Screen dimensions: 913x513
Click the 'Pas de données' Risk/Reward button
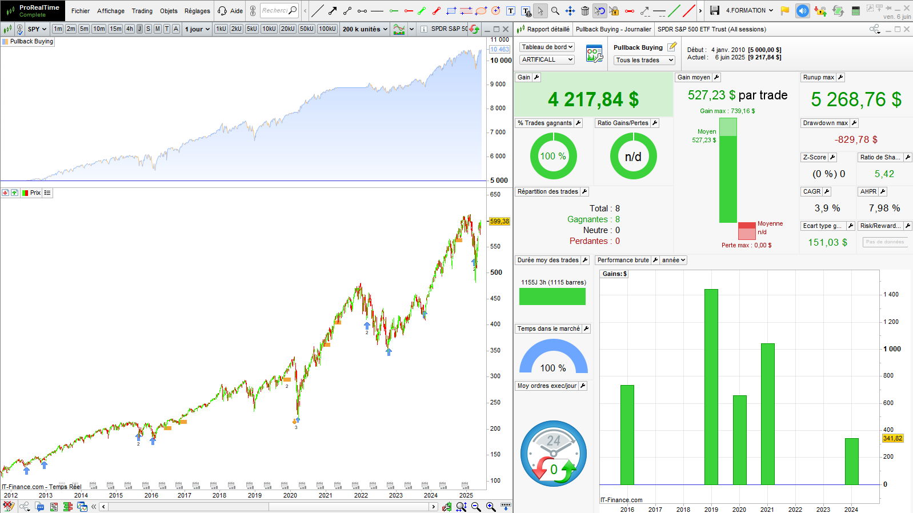(885, 242)
